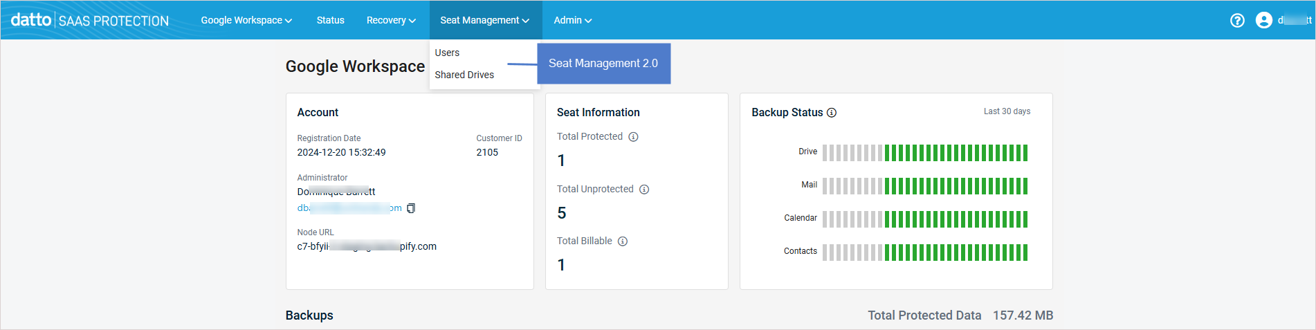The height and width of the screenshot is (330, 1316).
Task: Click the Drive backup status bar
Action: 925,152
